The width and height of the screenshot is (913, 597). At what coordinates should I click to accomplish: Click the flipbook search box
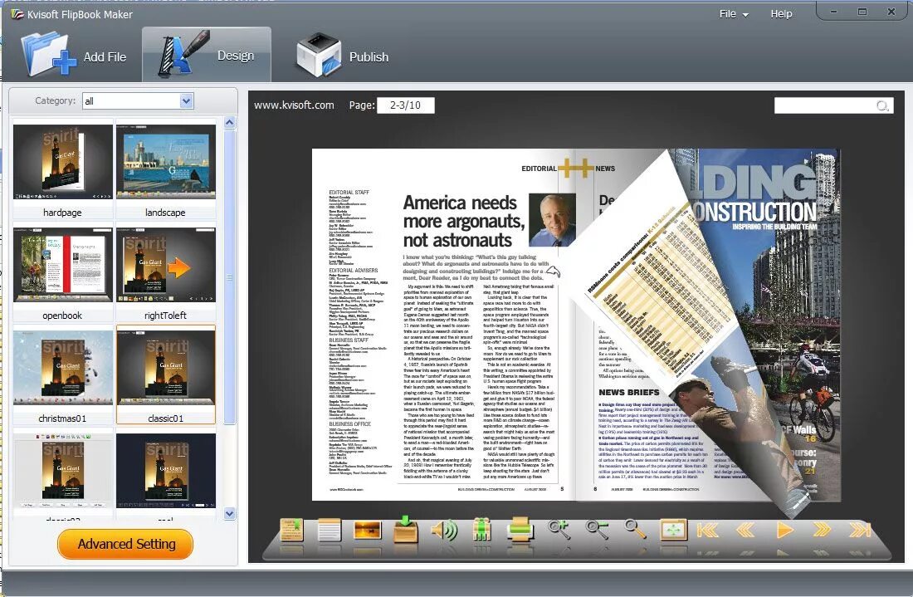pos(832,105)
